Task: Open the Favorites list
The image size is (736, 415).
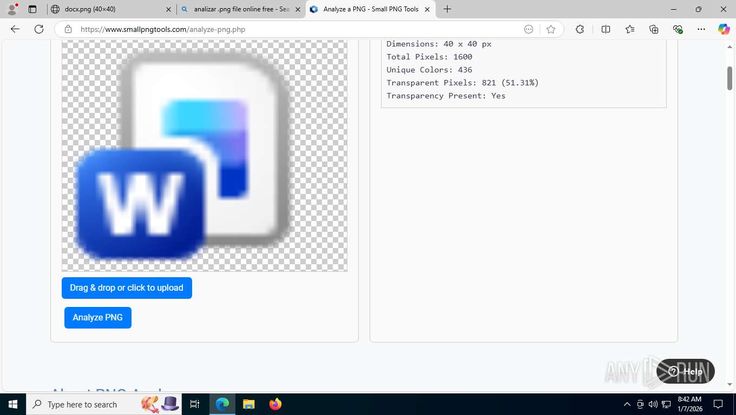Action: tap(630, 29)
